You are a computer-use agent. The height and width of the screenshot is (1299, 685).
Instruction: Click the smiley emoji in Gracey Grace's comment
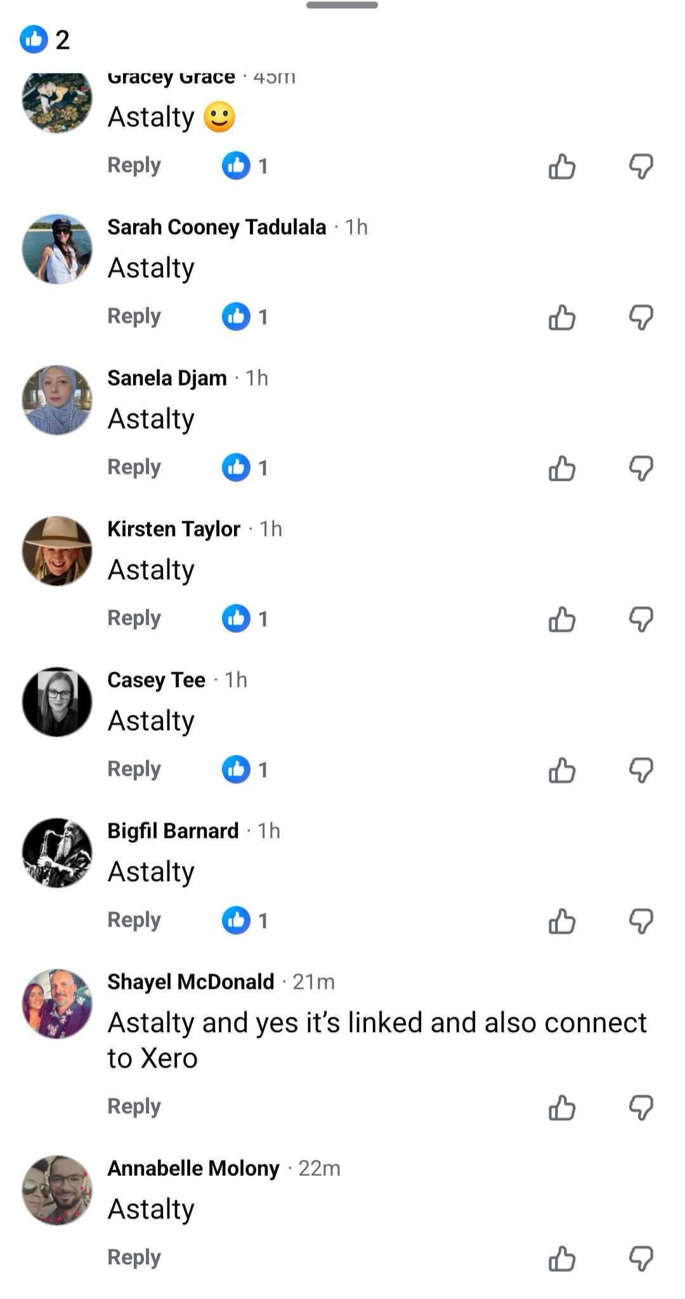point(218,117)
